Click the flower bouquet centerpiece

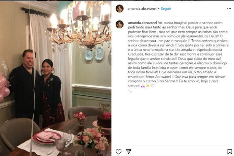[x=91, y=139]
